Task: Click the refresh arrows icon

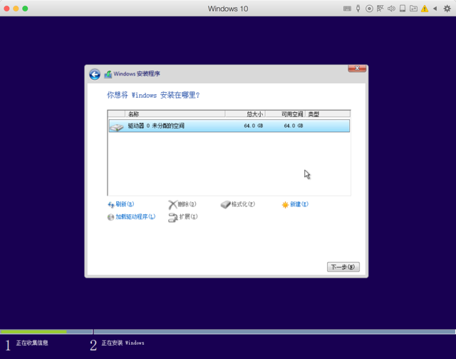Action: point(111,205)
